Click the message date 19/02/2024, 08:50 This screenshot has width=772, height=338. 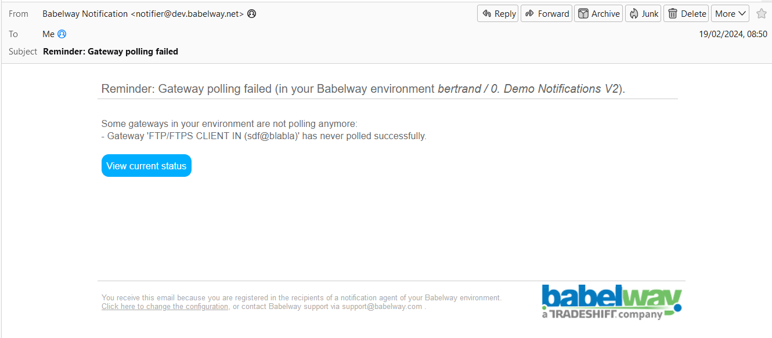[733, 34]
